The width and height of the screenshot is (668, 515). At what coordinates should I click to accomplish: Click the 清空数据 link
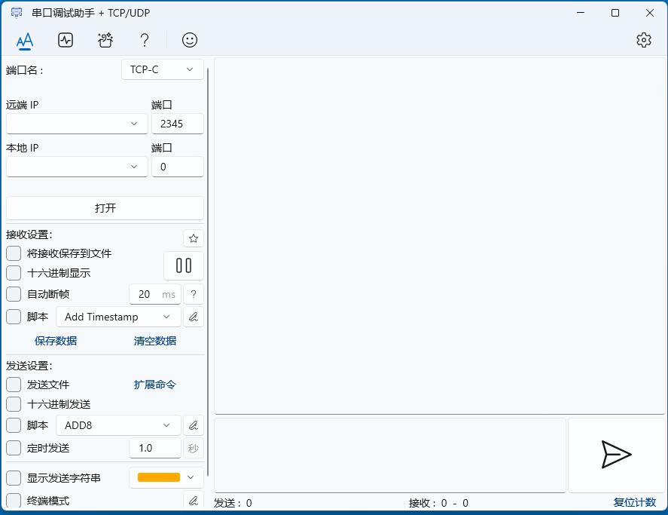[x=155, y=341]
